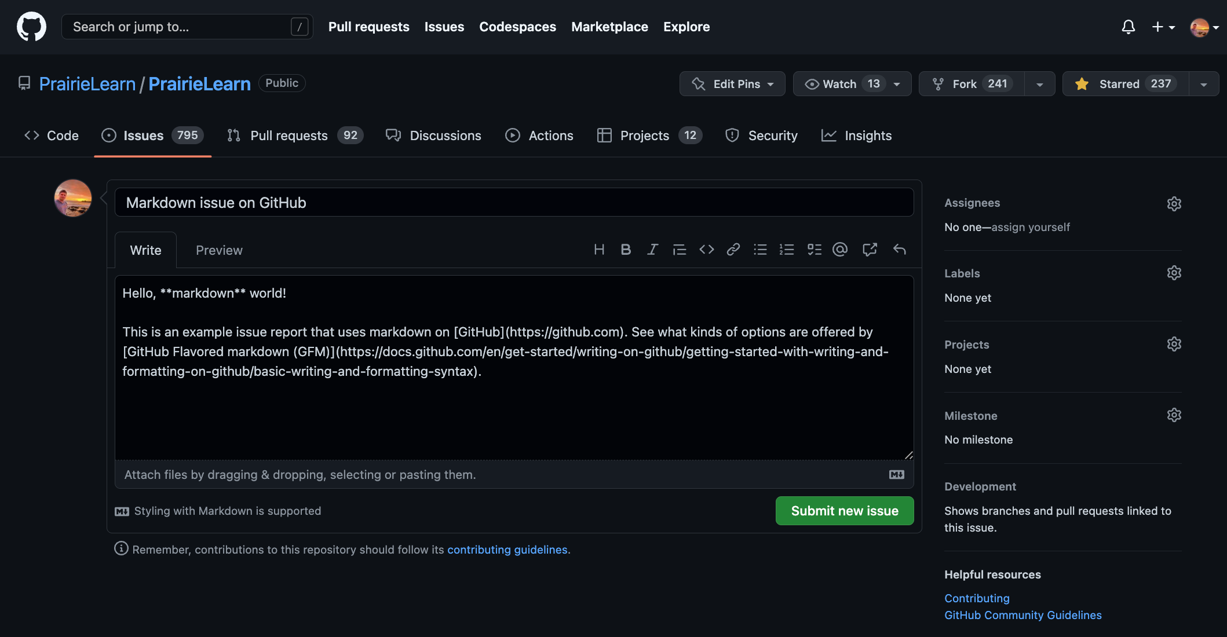Insert a code snippet using the toolbar
The width and height of the screenshot is (1227, 637).
707,250
